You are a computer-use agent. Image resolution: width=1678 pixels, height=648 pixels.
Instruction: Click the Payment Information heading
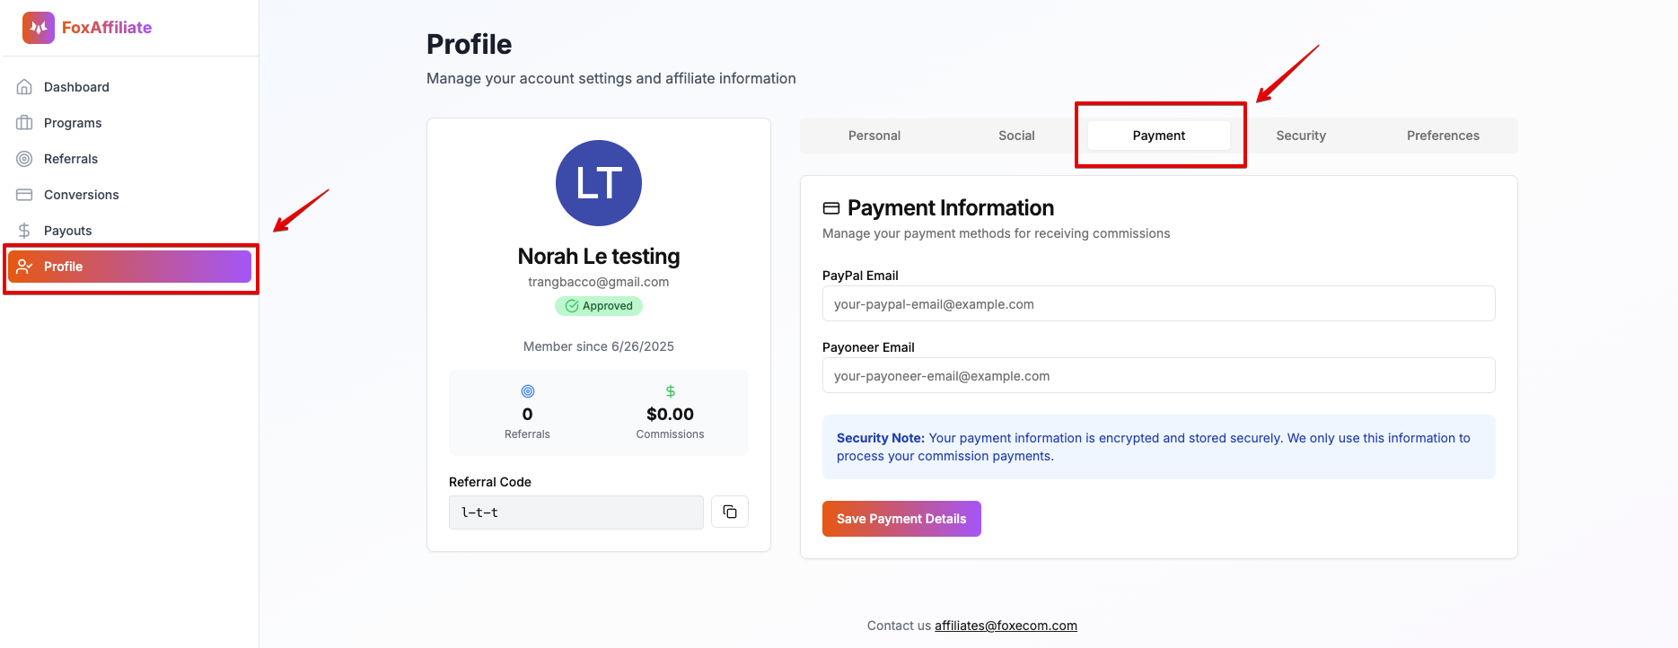coord(951,208)
